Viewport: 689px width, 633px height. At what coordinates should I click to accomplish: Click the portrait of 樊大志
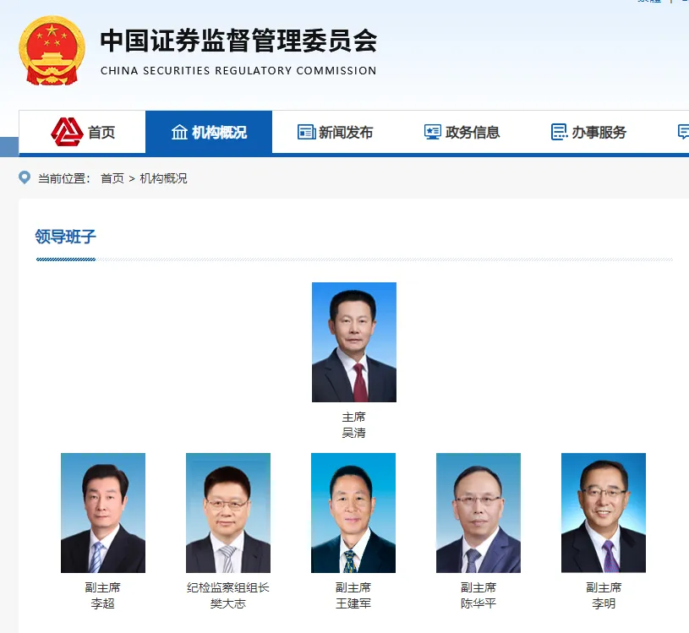coord(228,513)
